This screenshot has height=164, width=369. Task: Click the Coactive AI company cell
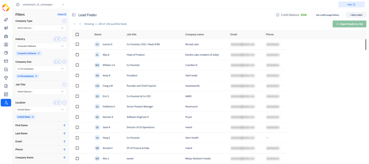[191, 65]
